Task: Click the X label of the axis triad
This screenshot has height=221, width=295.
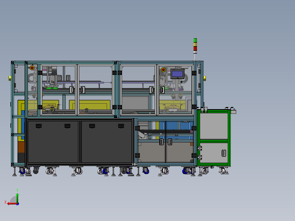Action: 5,202
